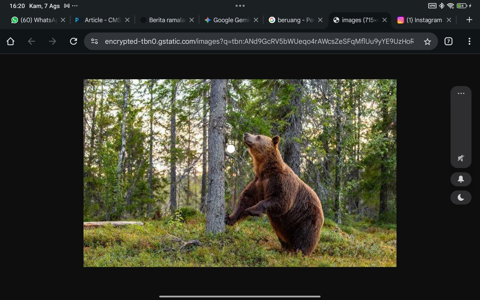Close the Berita ramalan tab

tap(191, 20)
